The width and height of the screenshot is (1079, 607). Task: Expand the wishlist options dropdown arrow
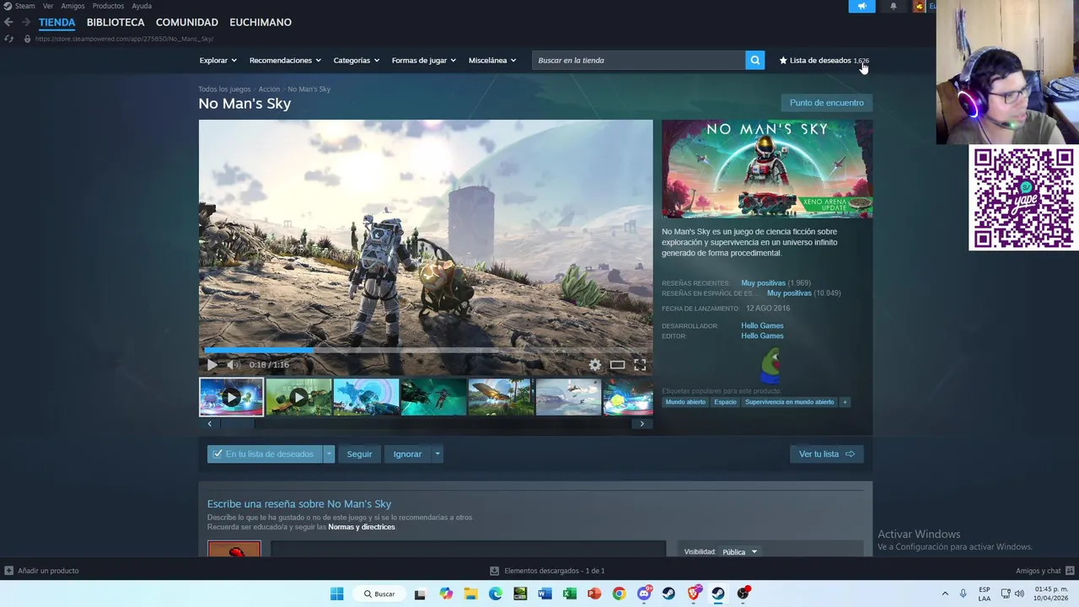coord(329,454)
